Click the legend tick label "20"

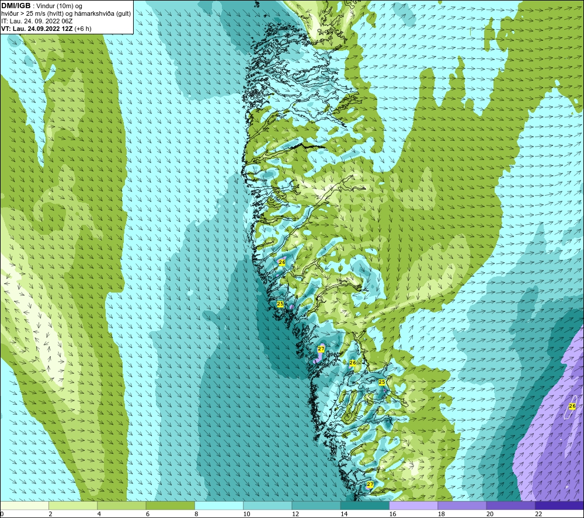click(x=490, y=514)
